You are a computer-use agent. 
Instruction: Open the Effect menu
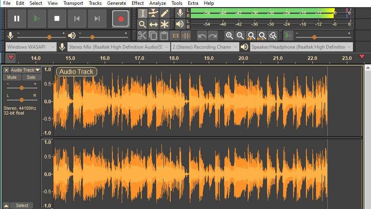pos(137,3)
